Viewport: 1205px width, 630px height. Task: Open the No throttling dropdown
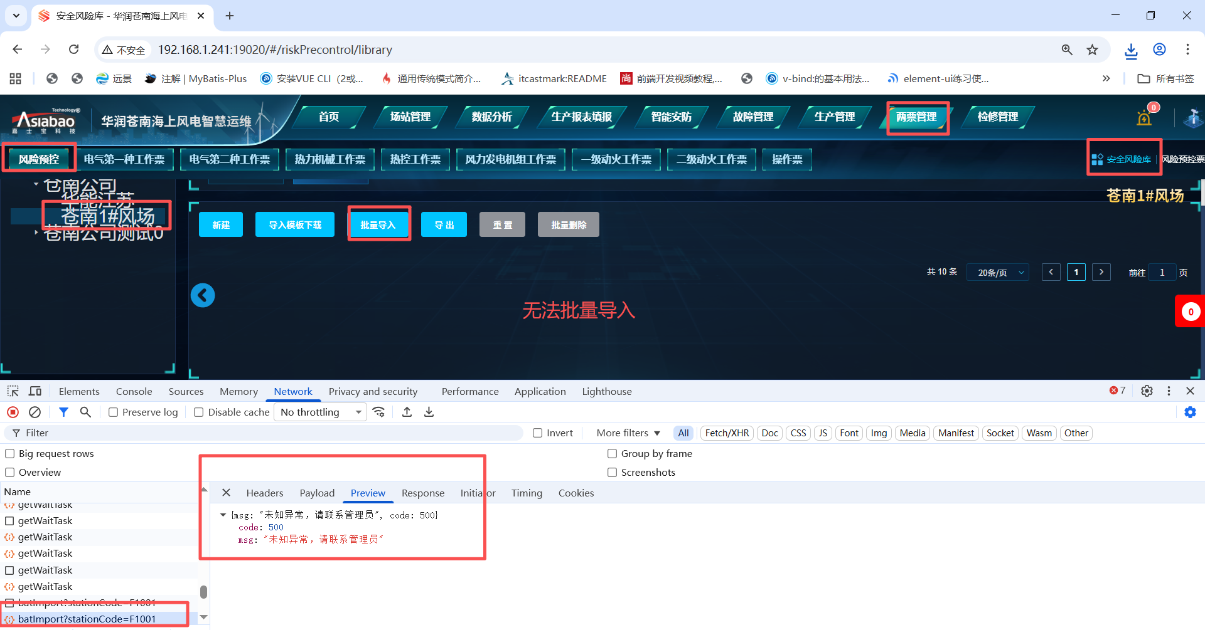(321, 412)
